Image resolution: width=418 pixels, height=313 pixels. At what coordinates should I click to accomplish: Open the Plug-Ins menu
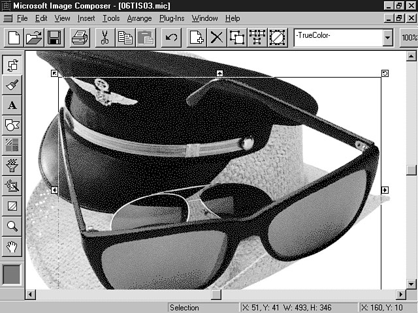click(171, 18)
